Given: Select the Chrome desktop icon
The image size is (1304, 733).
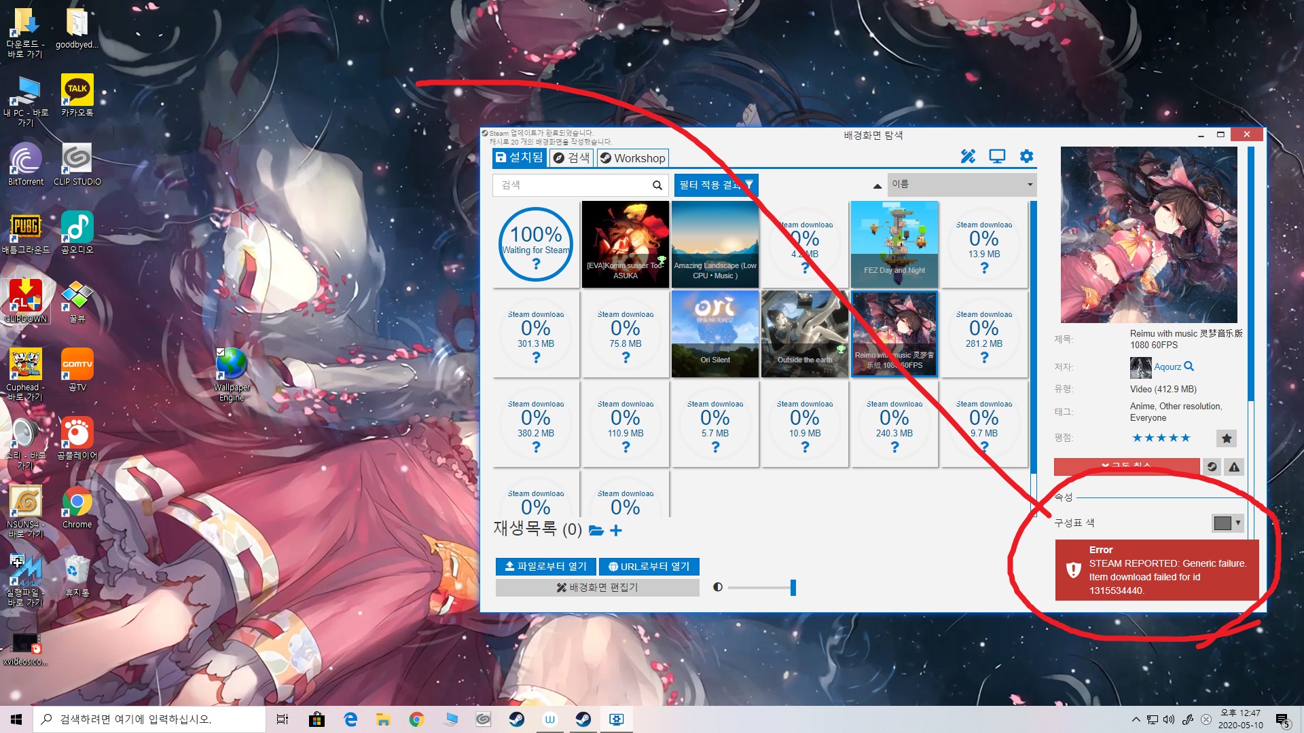Looking at the screenshot, I should point(77,507).
